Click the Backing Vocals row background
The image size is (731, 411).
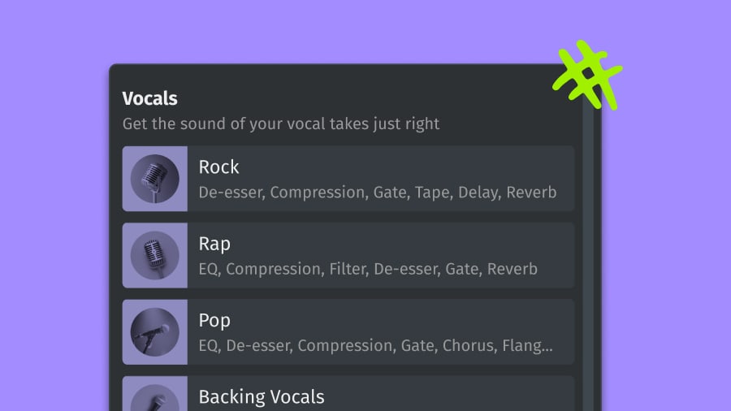487,395
